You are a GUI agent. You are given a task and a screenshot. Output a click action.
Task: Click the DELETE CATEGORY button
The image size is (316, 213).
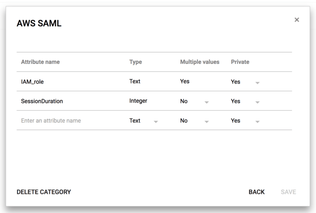point(44,192)
